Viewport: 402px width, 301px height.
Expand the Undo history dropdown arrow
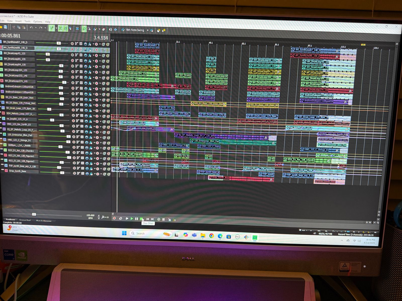(x=36, y=28)
